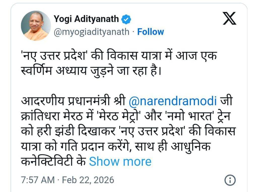Open the @narendramodi mention link

coord(173,102)
